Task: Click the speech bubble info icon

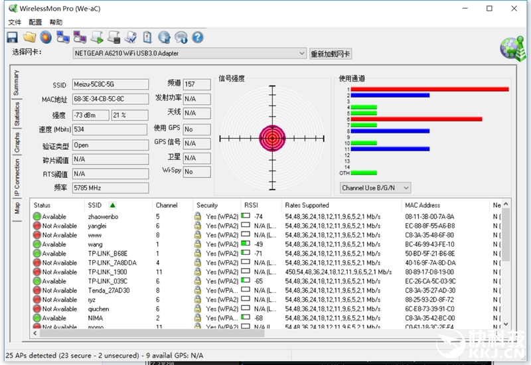Action: click(181, 37)
